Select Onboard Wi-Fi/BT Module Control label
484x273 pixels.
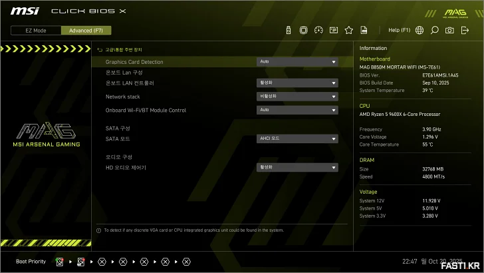click(x=146, y=111)
